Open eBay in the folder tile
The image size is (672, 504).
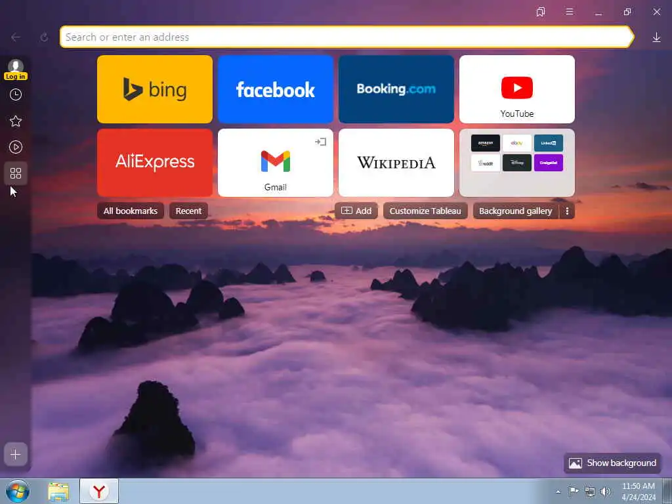(x=517, y=143)
